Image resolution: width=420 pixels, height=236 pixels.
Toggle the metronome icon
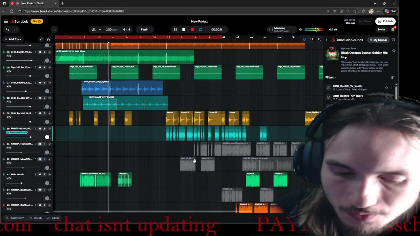94,29
